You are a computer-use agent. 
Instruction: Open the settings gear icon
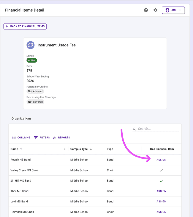point(156,10)
